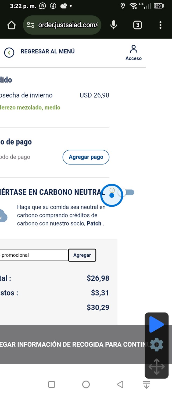Select the Regresar al Menú label
This screenshot has width=172, height=396.
click(x=48, y=51)
